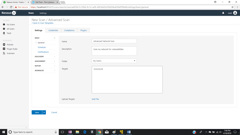Switch to the Credentials tab

53,30
